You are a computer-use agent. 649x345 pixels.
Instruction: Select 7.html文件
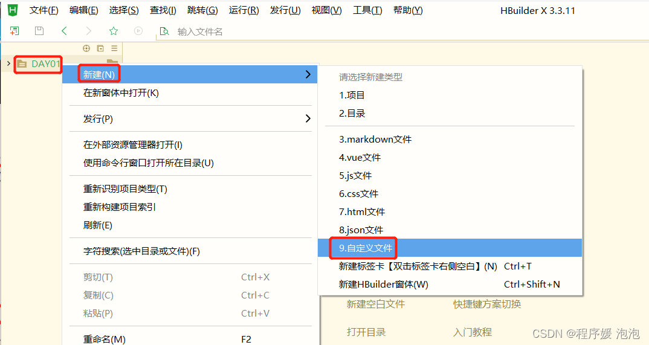coord(450,212)
